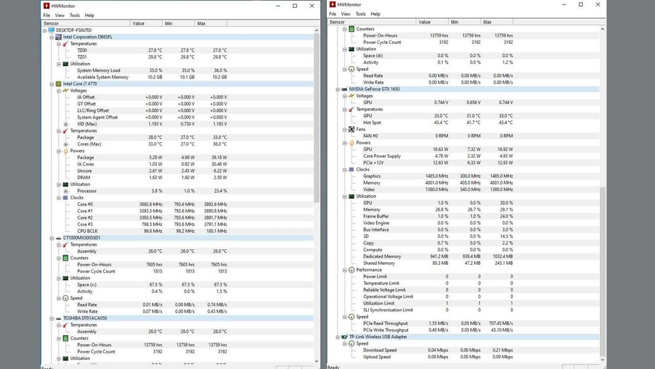
Task: Click the right window vertical scrollbar thumb
Action: point(603,271)
